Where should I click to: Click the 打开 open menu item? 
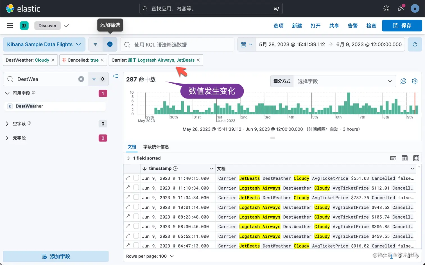click(316, 26)
